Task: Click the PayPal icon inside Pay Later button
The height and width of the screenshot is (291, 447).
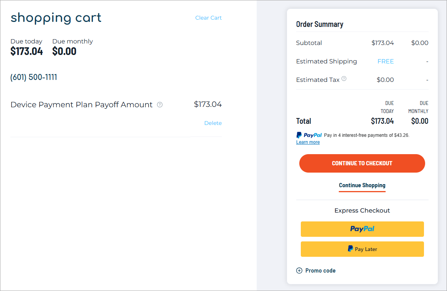Action: pyautogui.click(x=350, y=249)
